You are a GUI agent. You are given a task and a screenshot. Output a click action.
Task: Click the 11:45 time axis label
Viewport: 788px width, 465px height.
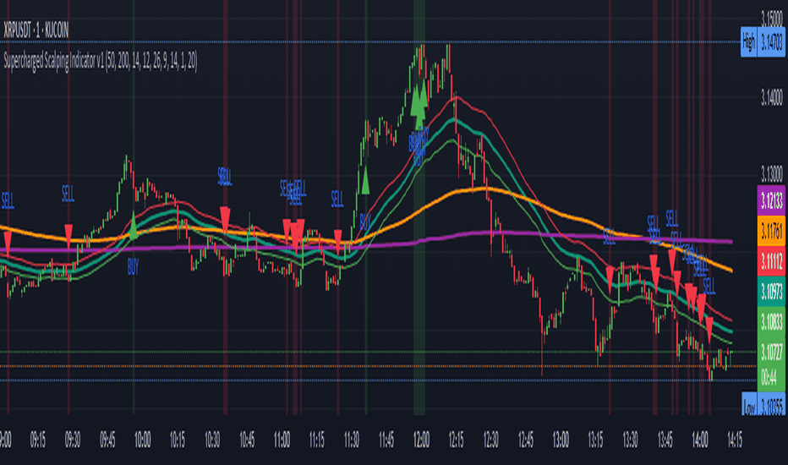pos(386,440)
